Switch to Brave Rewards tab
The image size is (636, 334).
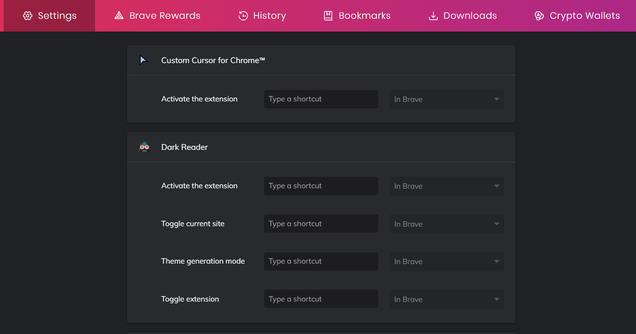(157, 16)
